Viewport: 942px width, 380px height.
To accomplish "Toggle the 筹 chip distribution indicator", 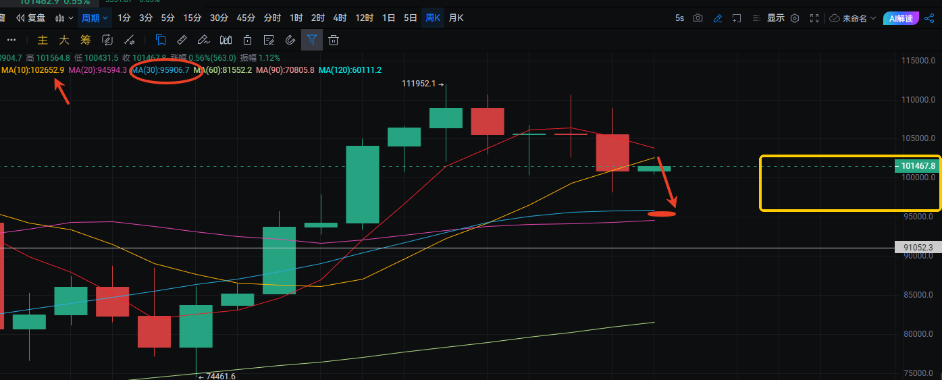I will pos(86,40).
